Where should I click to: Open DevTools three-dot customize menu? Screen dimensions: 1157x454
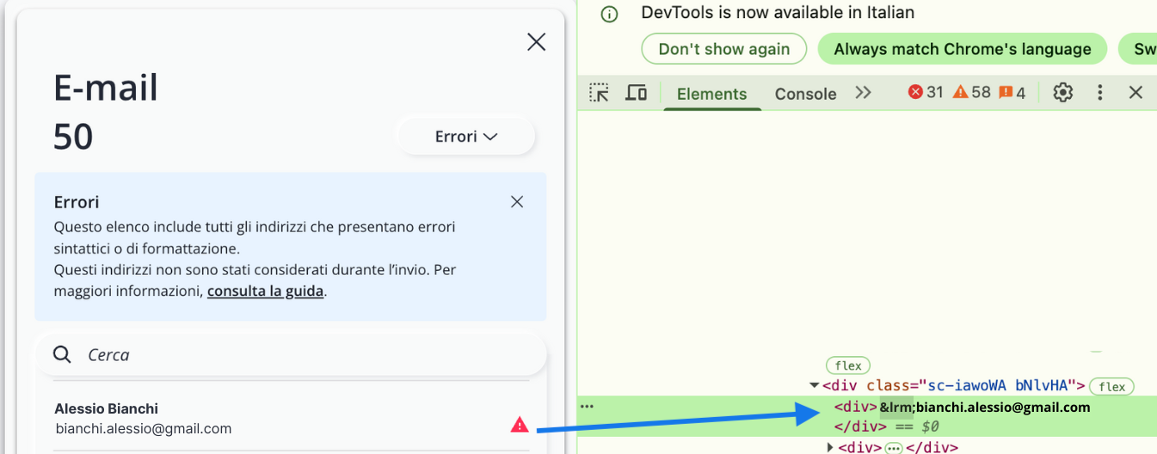coord(1099,93)
